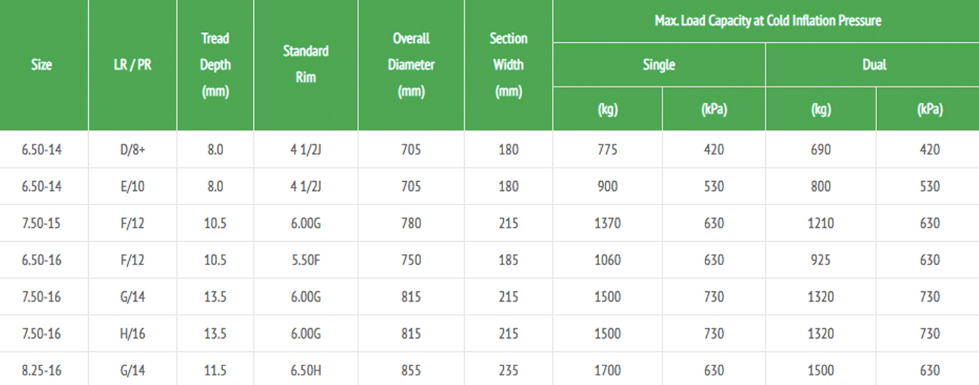Select the Overall Diameter (mm) header

pyautogui.click(x=411, y=65)
